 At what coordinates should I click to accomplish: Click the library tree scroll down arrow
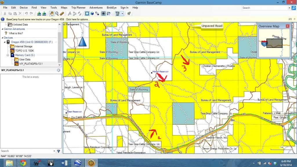[59, 65]
